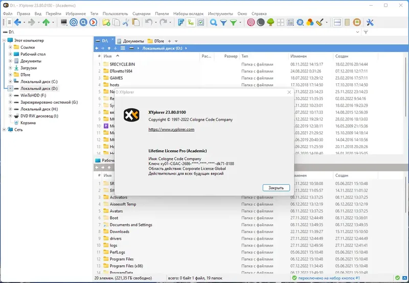Screen dimensions: 409x283
Task: Open the Инструменты menu
Action: coord(220,14)
